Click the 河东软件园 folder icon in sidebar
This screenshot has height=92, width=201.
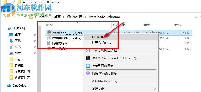click(x=11, y=71)
